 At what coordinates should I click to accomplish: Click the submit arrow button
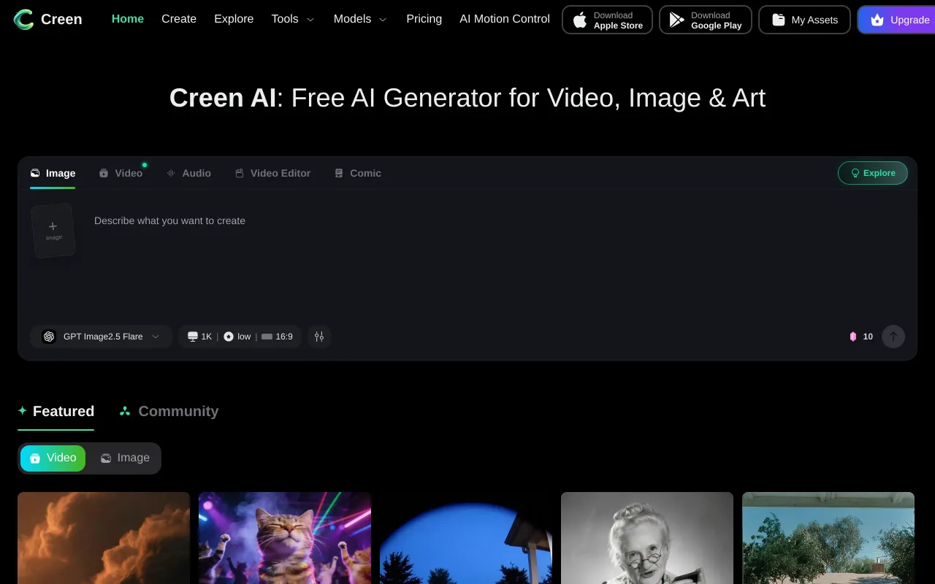coord(893,337)
